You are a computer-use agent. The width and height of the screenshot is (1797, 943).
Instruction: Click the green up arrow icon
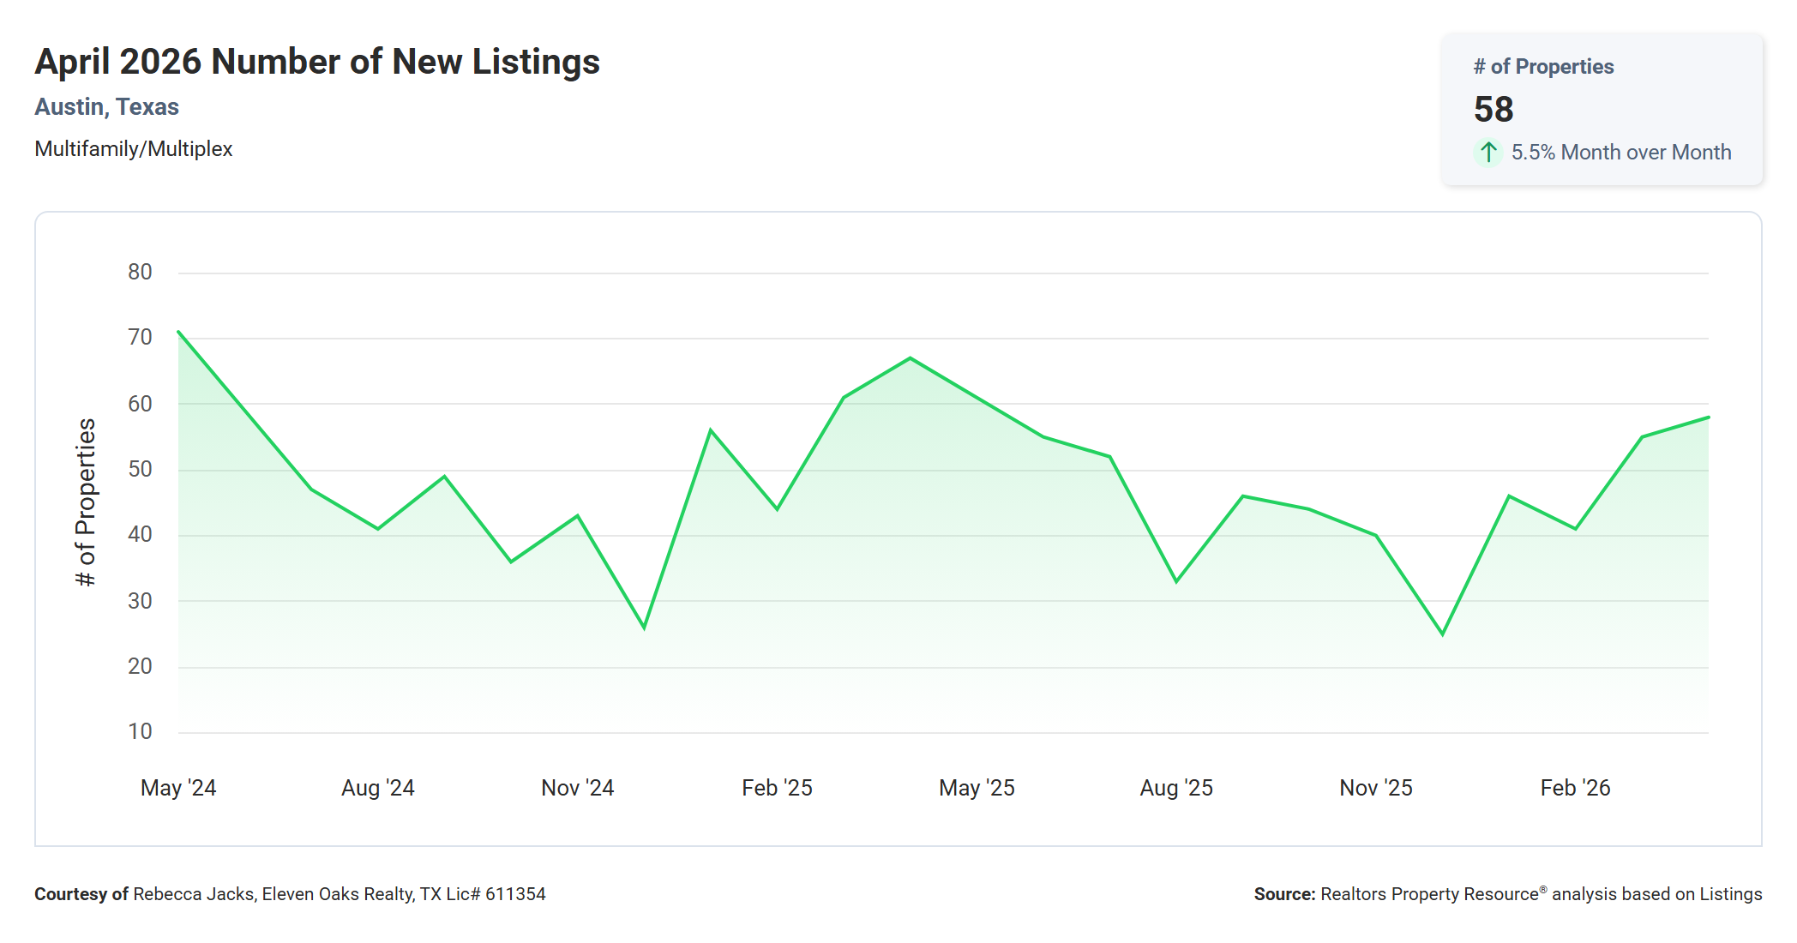point(1488,153)
